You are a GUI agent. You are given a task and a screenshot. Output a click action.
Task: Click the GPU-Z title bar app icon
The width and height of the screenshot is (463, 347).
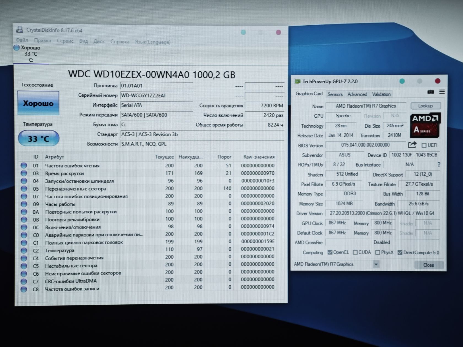(297, 81)
